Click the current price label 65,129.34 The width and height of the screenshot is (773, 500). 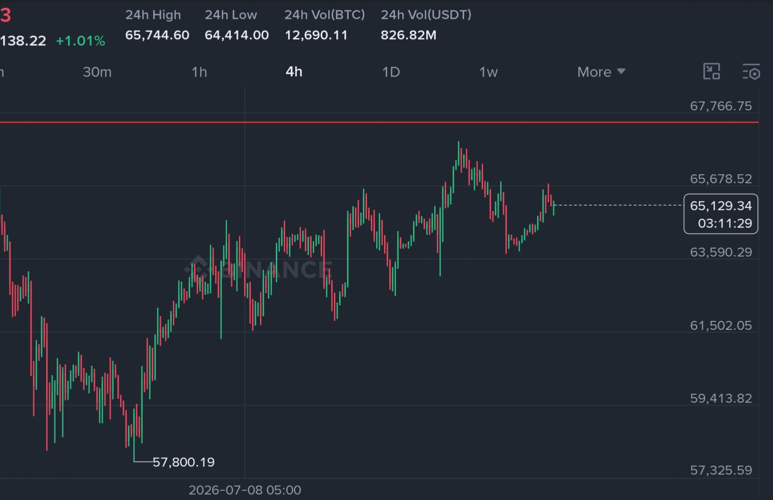pyautogui.click(x=721, y=206)
